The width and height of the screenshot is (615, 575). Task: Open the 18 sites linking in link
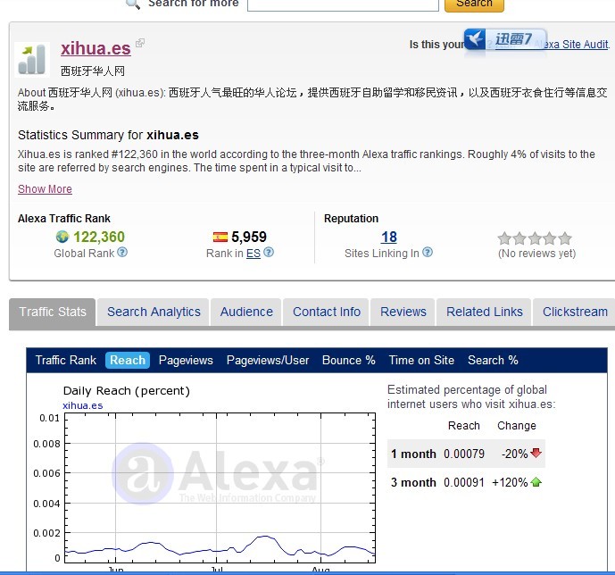pos(389,237)
